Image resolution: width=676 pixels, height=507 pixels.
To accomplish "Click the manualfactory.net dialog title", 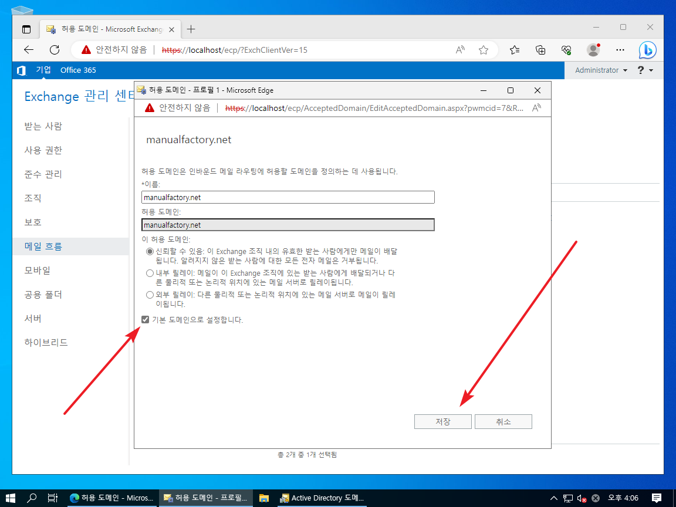I will (x=189, y=140).
